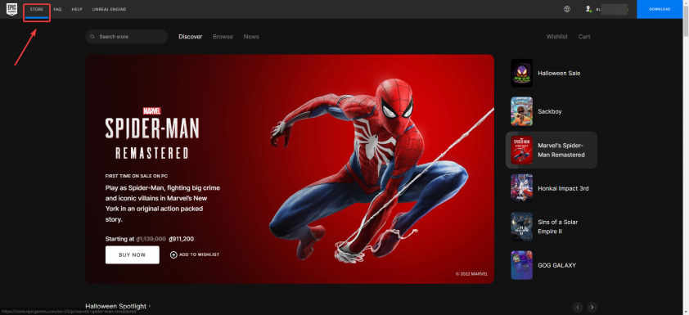This screenshot has width=689, height=315.
Task: Click the Sackboy text label
Action: coord(550,111)
